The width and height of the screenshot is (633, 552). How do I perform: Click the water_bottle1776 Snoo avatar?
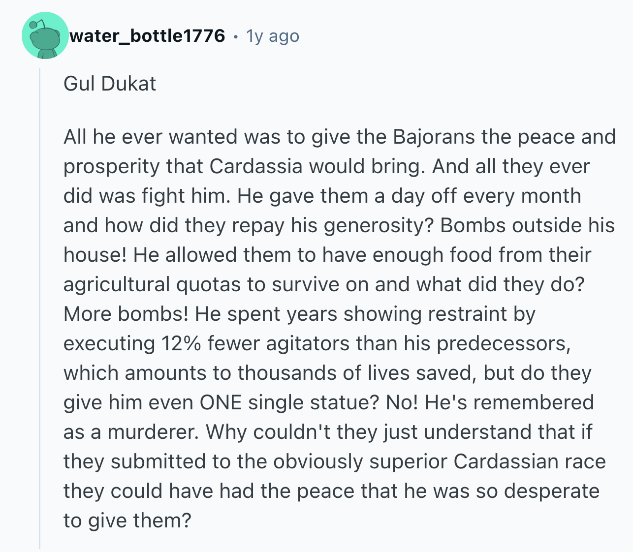[x=45, y=36]
